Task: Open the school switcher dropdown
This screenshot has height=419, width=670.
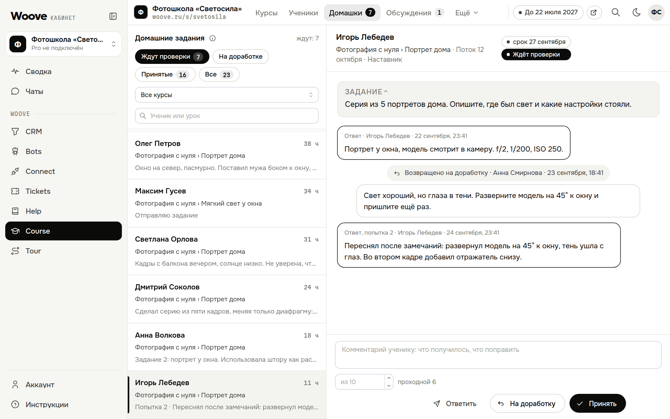Action: click(x=64, y=44)
